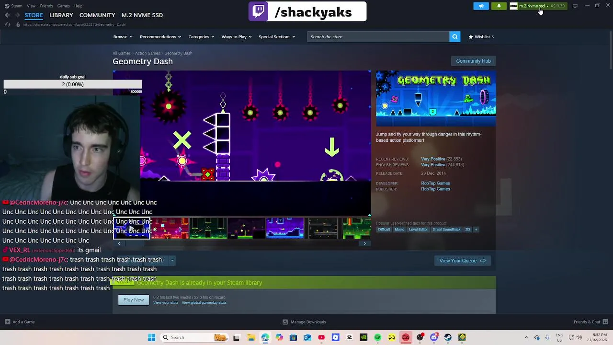Switch to the STORE tab
The height and width of the screenshot is (345, 613).
(34, 15)
